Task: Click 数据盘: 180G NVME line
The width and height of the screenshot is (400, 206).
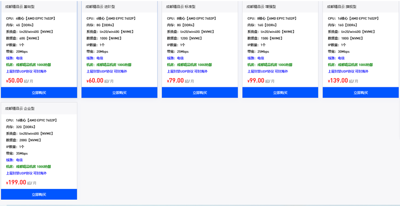Action: [x=345, y=38]
